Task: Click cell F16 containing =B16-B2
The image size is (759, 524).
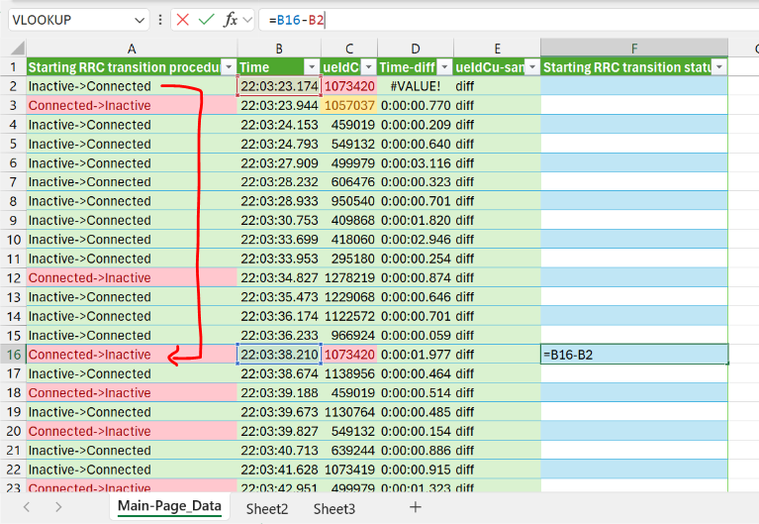Action: click(x=634, y=355)
